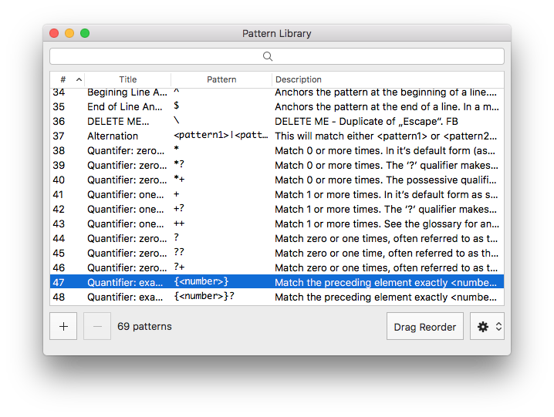Click the search magnifier icon

coord(268,56)
